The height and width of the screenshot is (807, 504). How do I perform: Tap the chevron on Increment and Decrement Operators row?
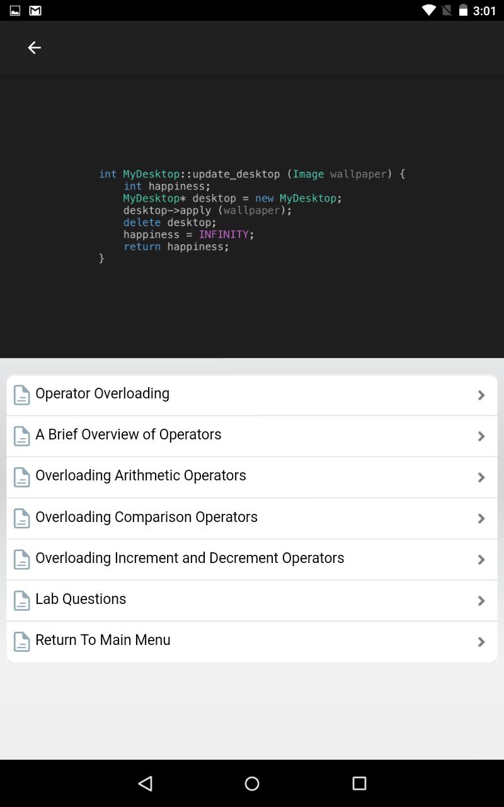(x=481, y=560)
